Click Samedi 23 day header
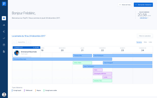The image size is (157, 98). 122,50
